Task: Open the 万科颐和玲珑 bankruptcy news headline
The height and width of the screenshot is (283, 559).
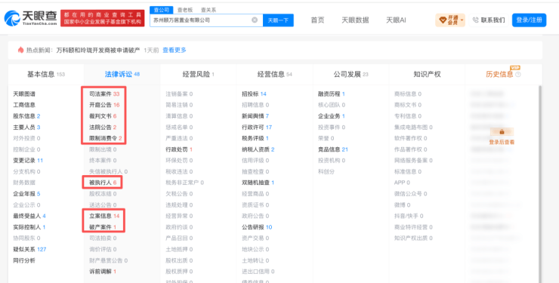Action: [x=98, y=51]
